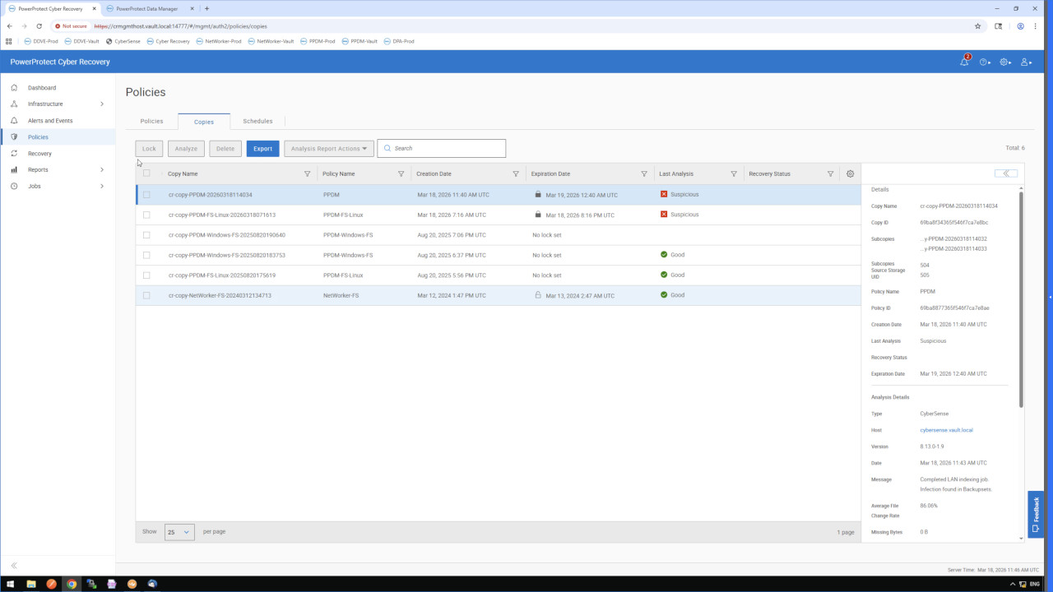Screen dimensions: 1053x592
Task: Click the scroll up arrow in the details panel
Action: point(1022,188)
